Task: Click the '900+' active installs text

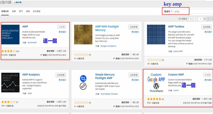Action: coord(153,103)
